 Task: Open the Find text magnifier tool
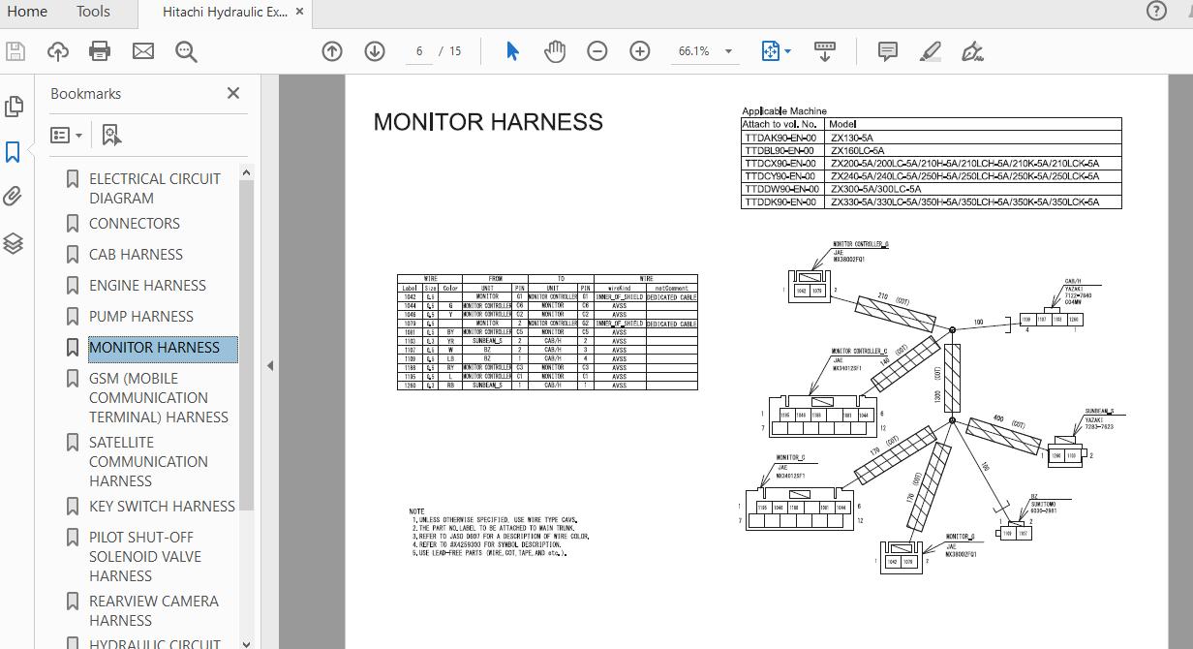point(186,51)
